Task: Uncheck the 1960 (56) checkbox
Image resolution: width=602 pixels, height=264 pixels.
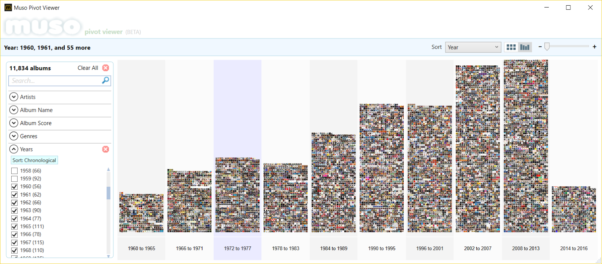Action: tap(14, 187)
